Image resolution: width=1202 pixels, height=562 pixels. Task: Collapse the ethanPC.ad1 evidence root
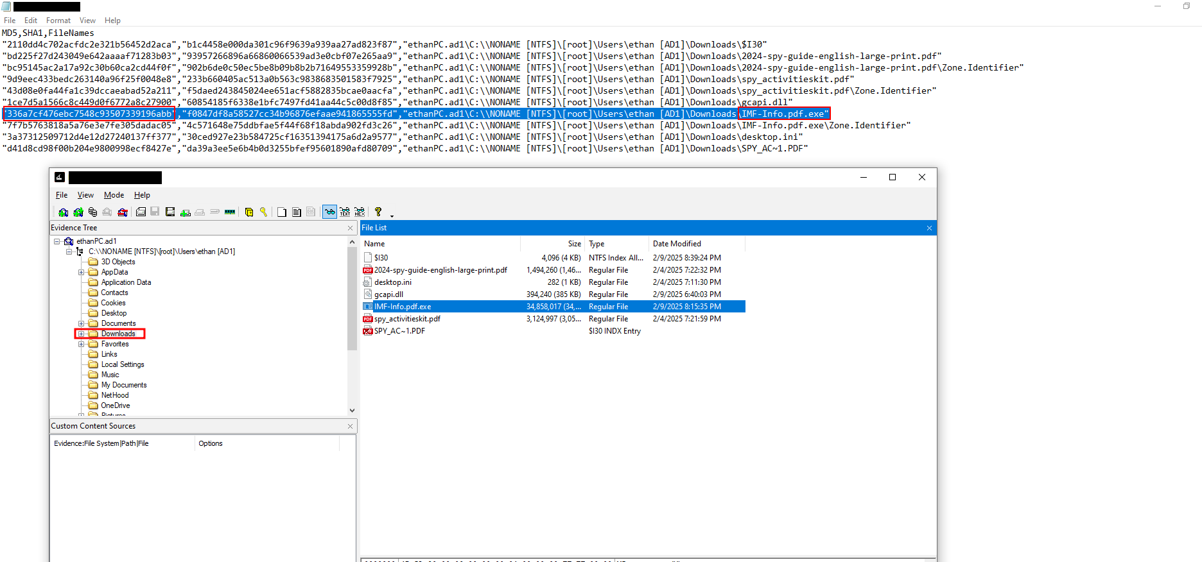coord(57,241)
